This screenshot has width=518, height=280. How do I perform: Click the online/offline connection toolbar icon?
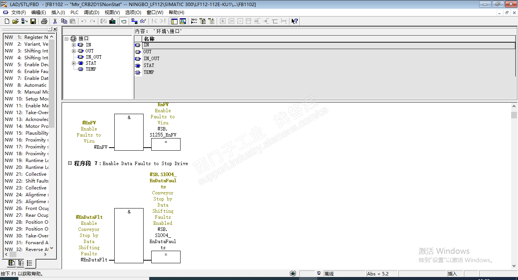click(x=134, y=21)
